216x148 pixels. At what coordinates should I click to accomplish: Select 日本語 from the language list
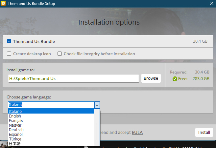pos(51,143)
